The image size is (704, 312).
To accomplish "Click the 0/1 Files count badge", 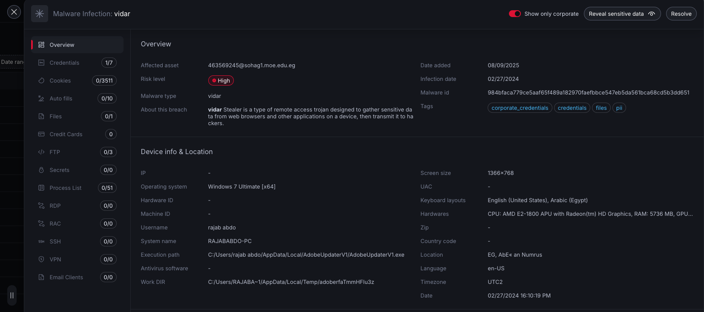I will (x=109, y=116).
